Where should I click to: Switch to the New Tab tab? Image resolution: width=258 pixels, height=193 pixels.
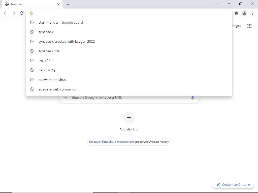click(32, 4)
